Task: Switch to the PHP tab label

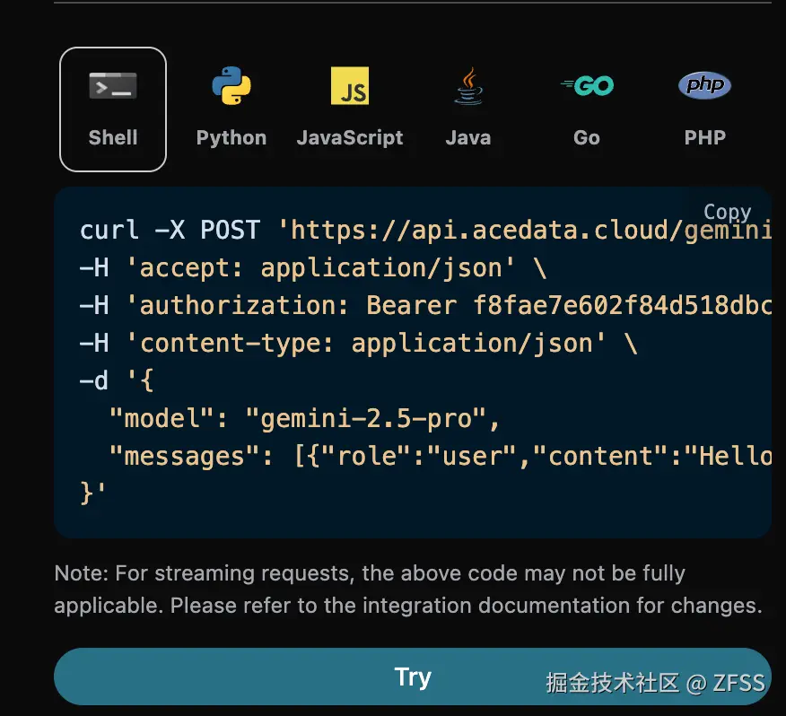Action: tap(704, 137)
